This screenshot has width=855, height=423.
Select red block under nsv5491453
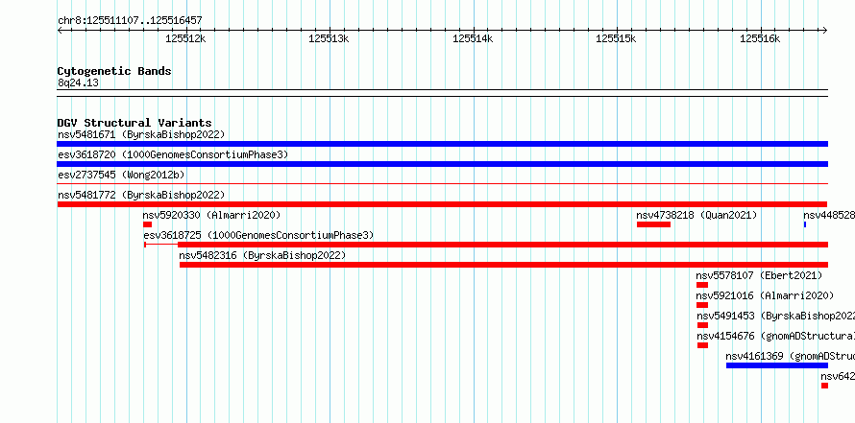tap(702, 325)
